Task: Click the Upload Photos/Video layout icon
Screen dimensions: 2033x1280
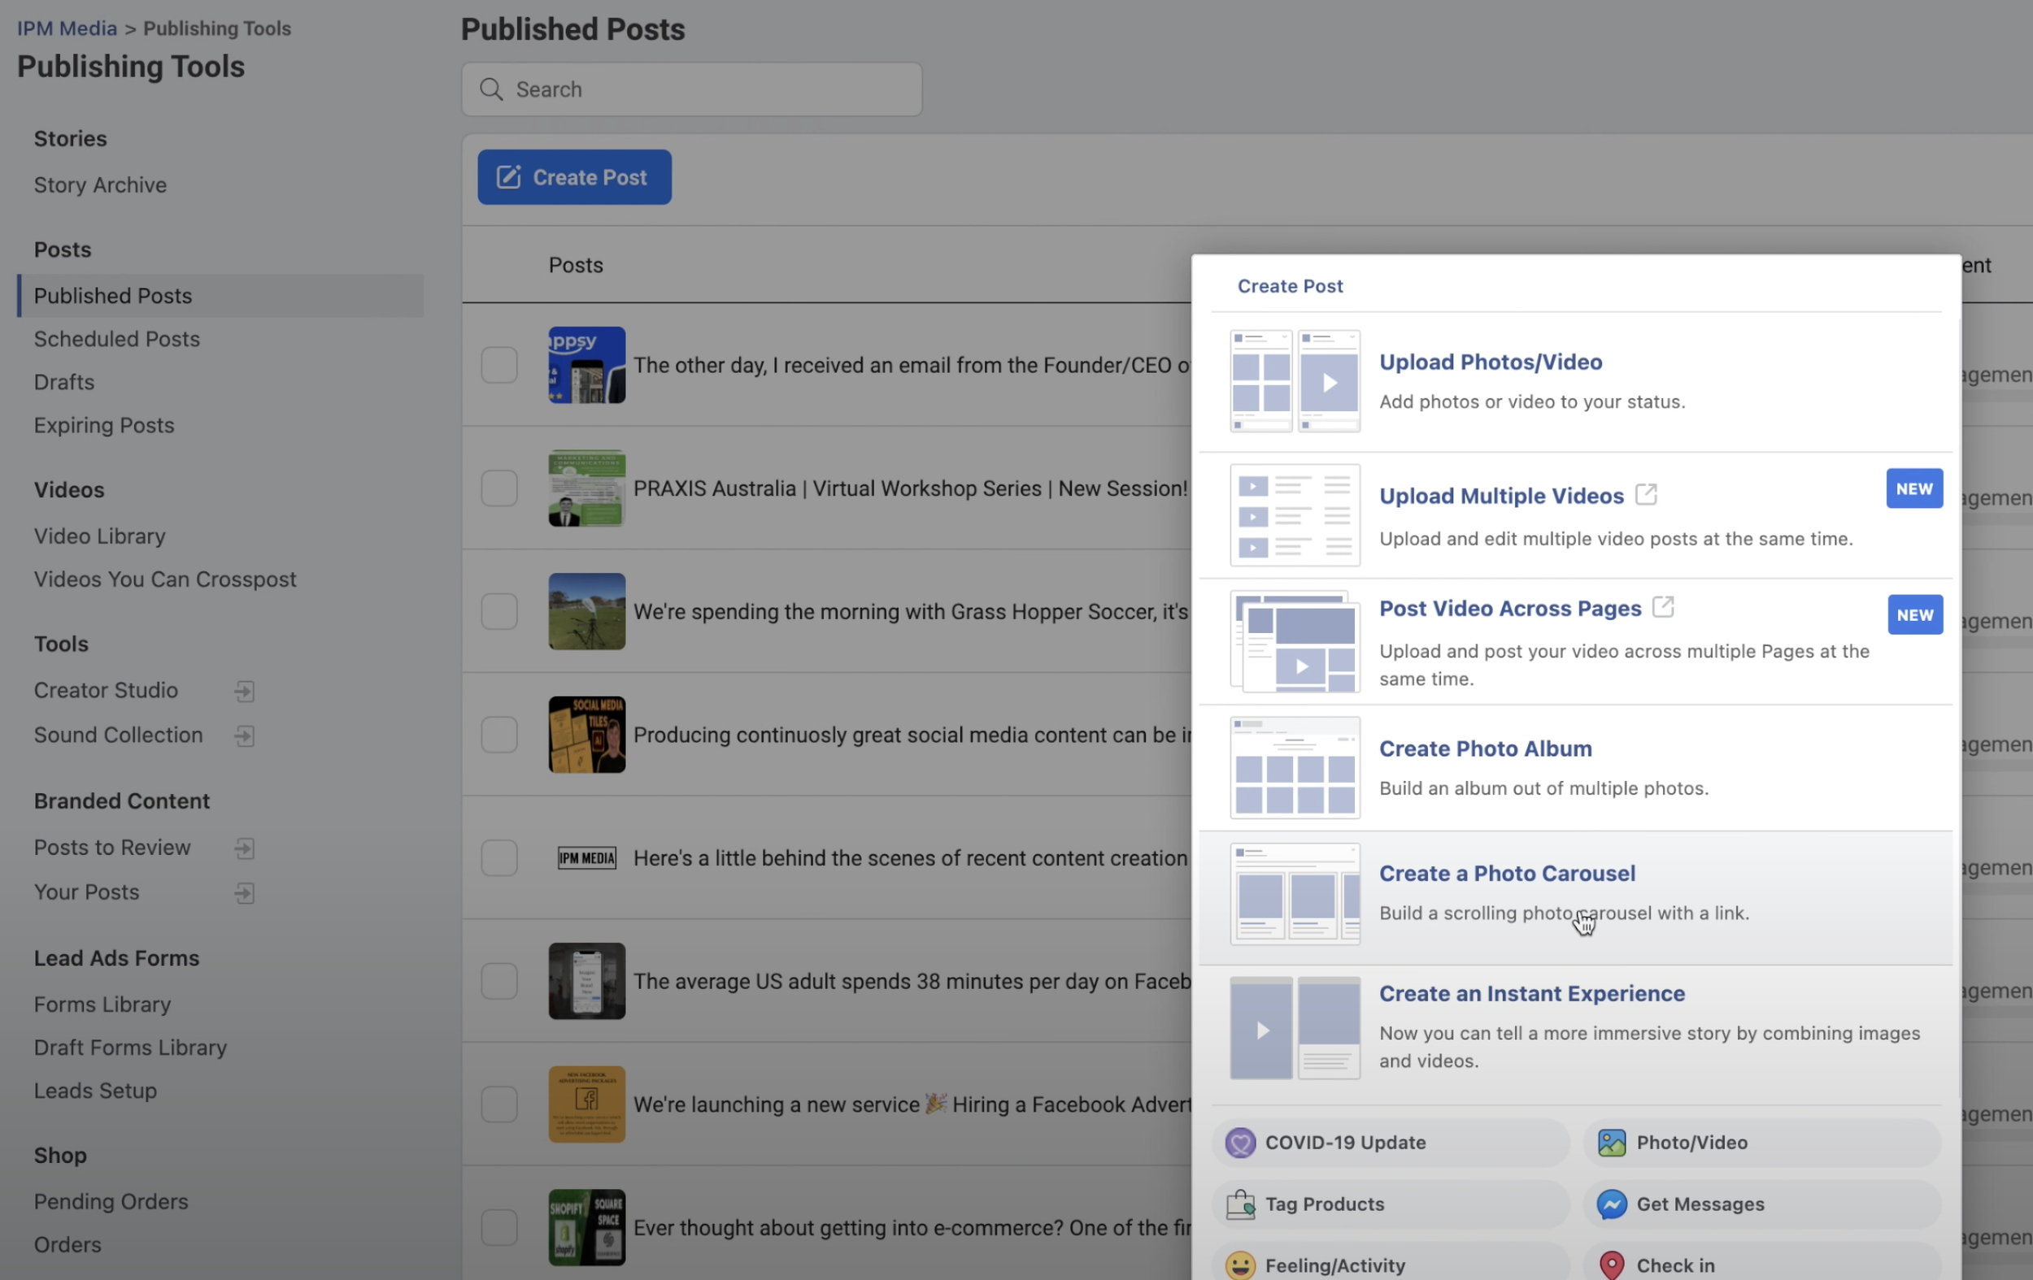Action: (1295, 381)
